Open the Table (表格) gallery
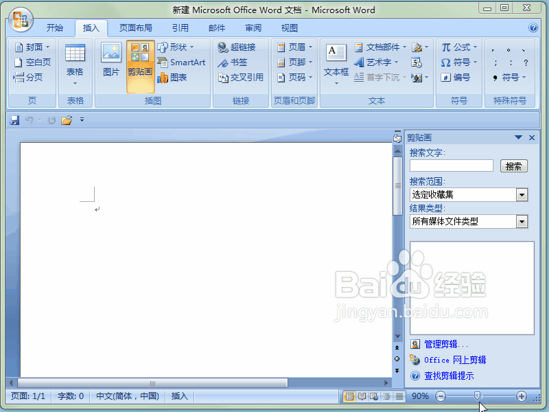 [75, 65]
